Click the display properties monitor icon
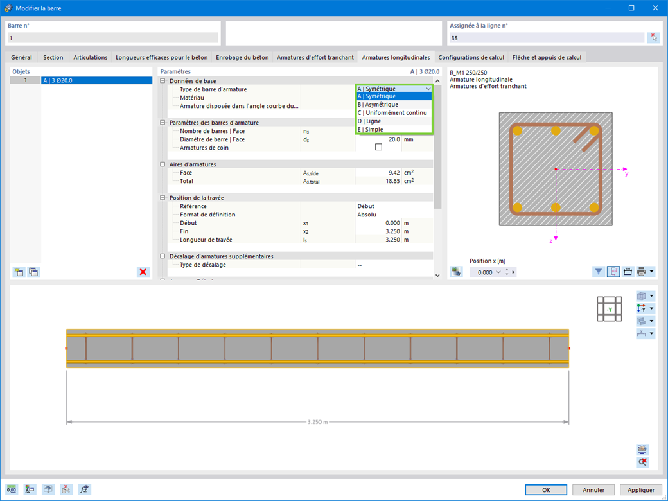The width and height of the screenshot is (668, 501). pyautogui.click(x=48, y=489)
